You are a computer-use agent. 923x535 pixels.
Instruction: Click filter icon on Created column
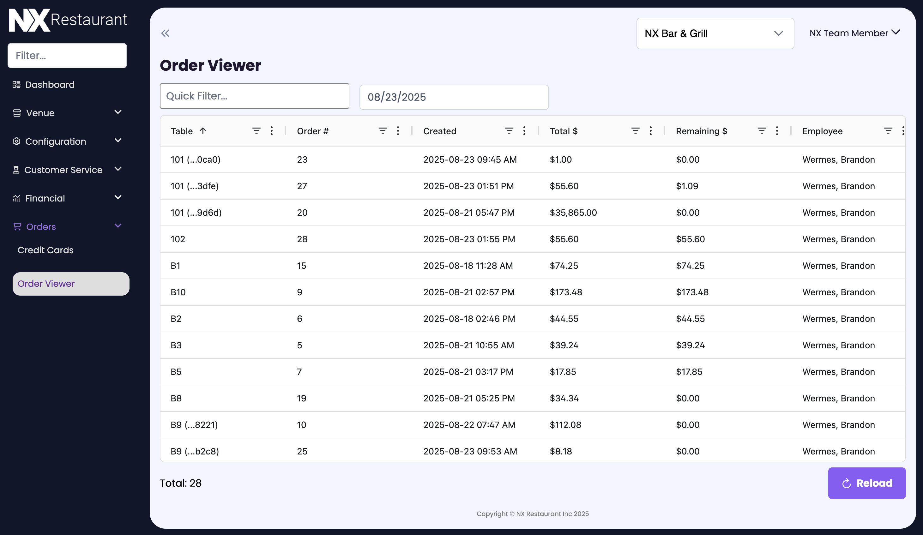[509, 131]
